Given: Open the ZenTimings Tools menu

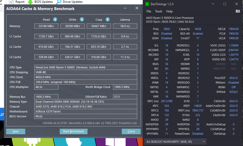Looking at the screenshot, I should click(159, 11).
